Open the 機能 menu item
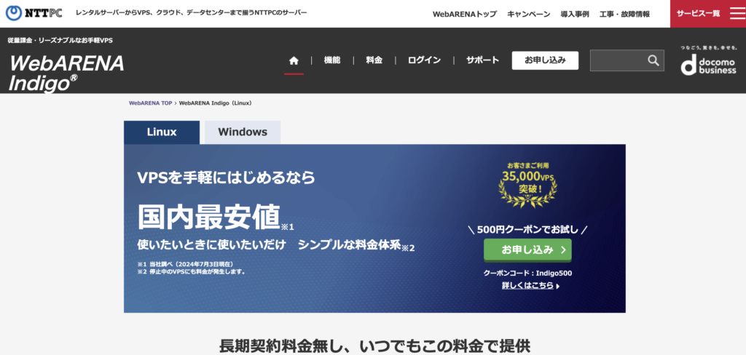 click(x=332, y=60)
